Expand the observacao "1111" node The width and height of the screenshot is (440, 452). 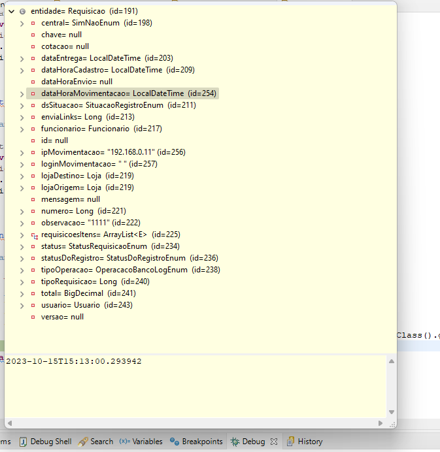click(x=22, y=223)
